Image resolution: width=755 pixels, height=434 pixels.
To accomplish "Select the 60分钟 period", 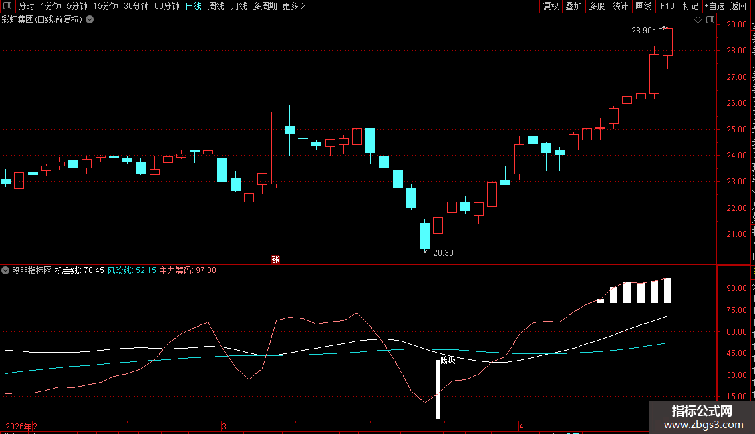I will pyautogui.click(x=167, y=6).
